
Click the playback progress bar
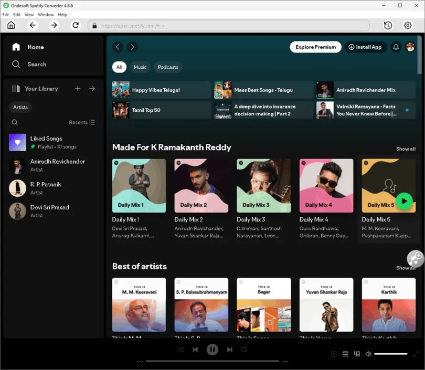tap(212, 361)
